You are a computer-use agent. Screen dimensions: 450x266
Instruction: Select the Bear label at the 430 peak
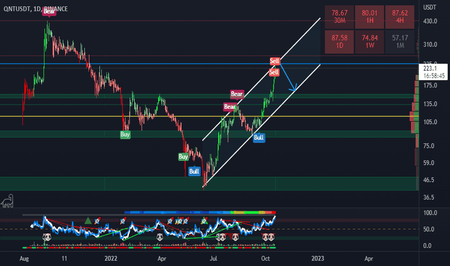click(49, 12)
